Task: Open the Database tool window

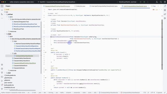Action: point(165,10)
